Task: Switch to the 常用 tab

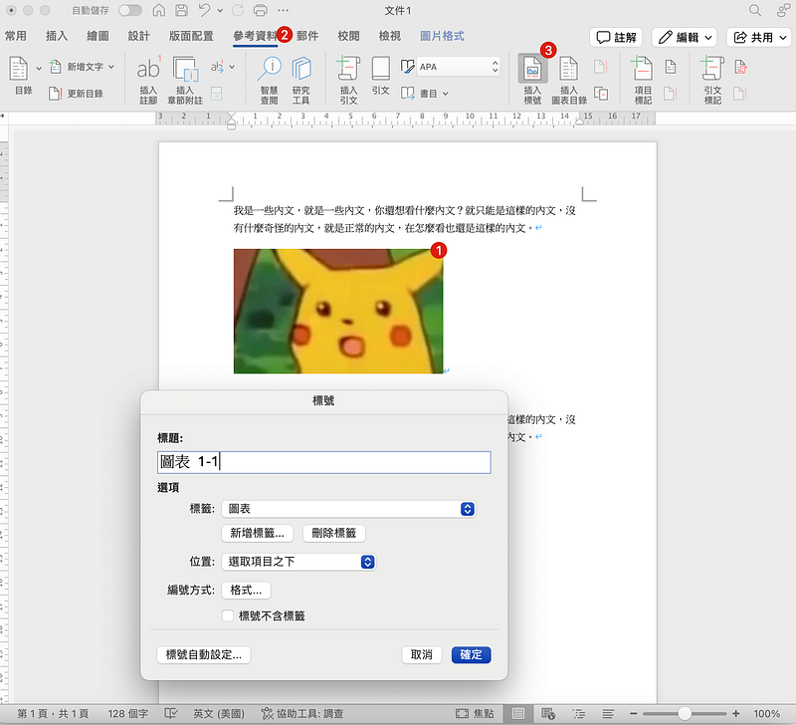Action: click(16, 36)
